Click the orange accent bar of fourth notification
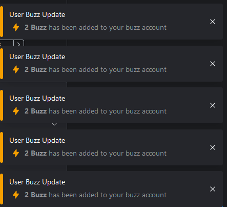This screenshot has width=227, height=207. [2, 147]
